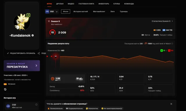Click the 0.75 K/R stat
Viewport: 186px width, 111px height.
point(160,78)
